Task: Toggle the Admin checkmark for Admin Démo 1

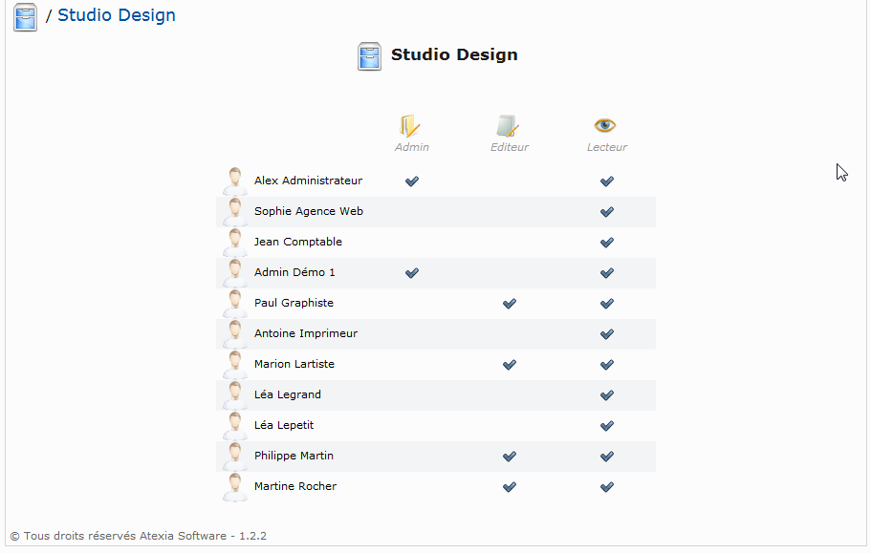Action: (412, 273)
